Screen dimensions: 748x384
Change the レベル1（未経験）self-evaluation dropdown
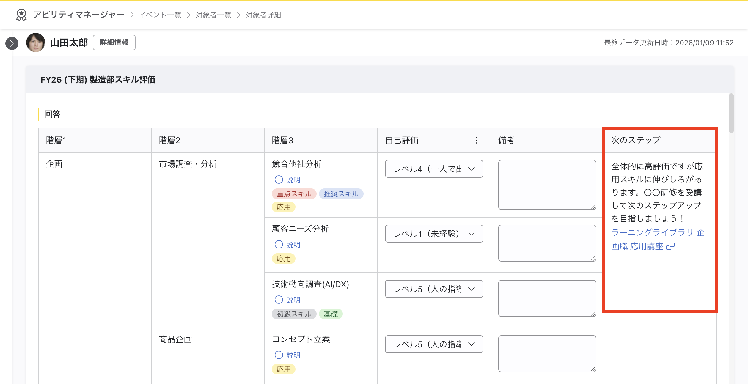pyautogui.click(x=434, y=234)
